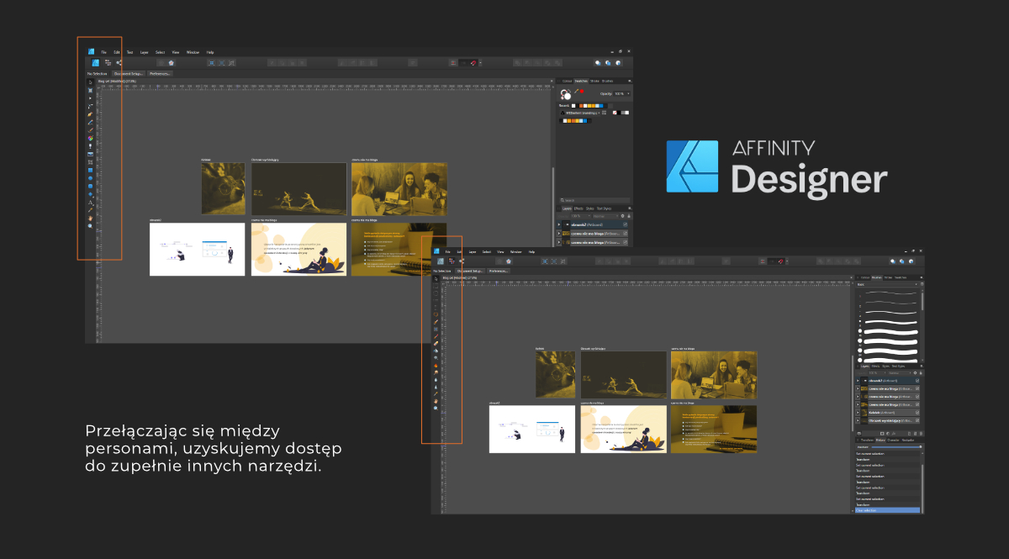
Task: Open Window menu in lower window
Action: tap(515, 251)
